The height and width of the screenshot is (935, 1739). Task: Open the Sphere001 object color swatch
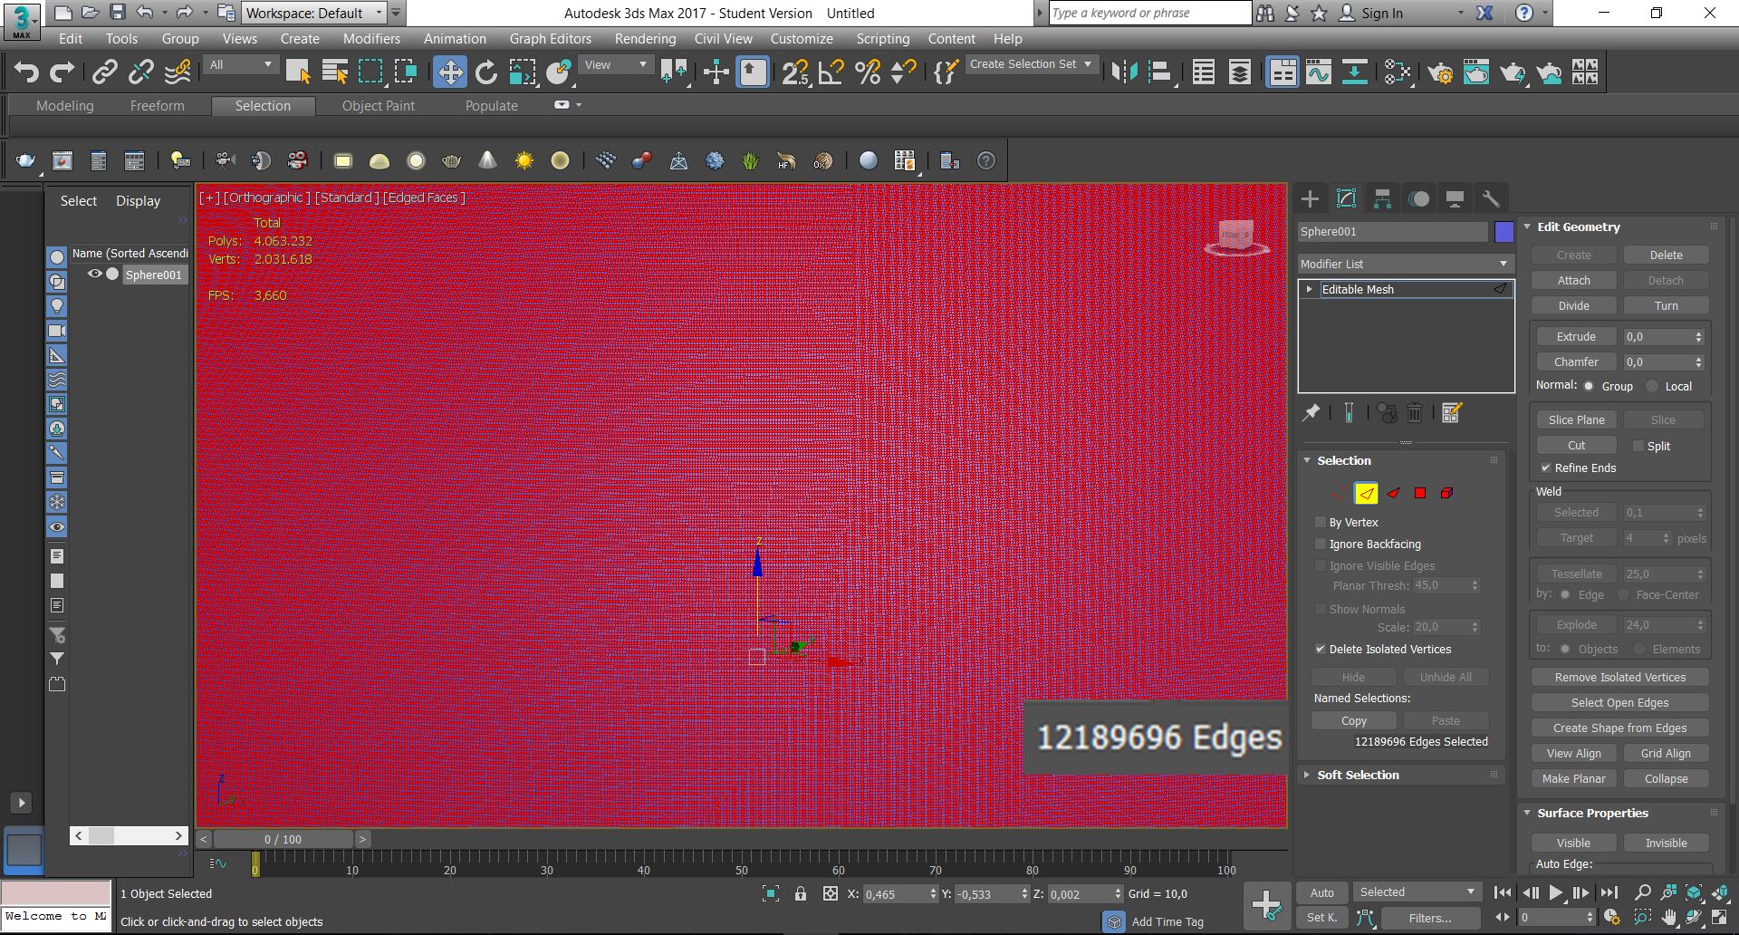tap(1504, 232)
